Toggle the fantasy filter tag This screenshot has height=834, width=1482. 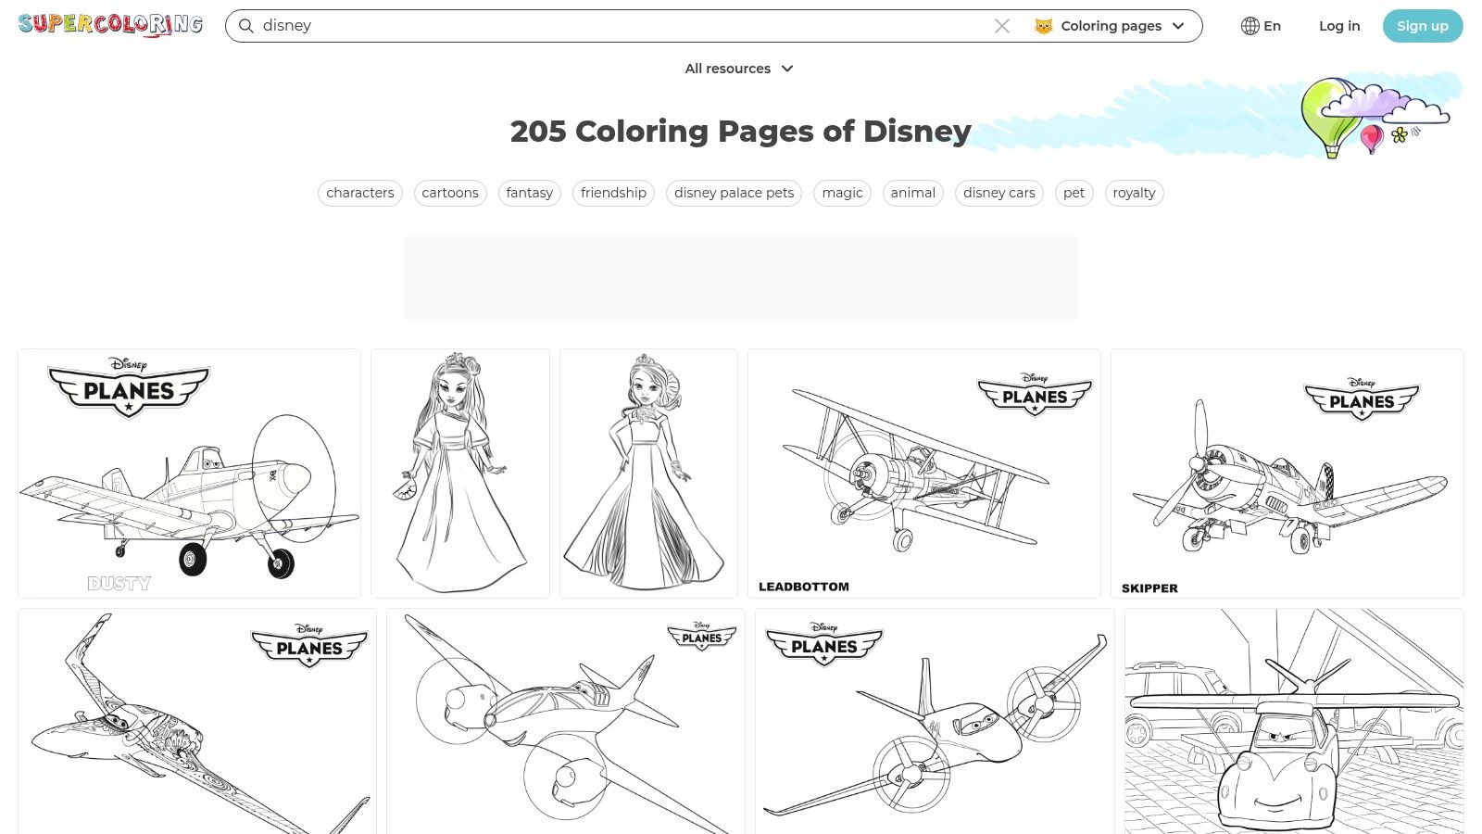tap(529, 193)
